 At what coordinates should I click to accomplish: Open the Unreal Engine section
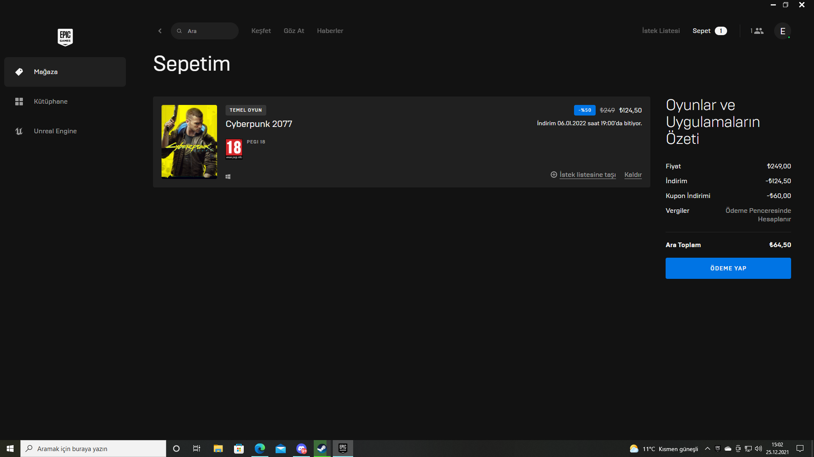click(x=65, y=131)
